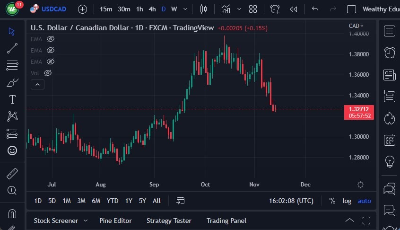
Task: Set date range to 6M
Action: (x=96, y=201)
